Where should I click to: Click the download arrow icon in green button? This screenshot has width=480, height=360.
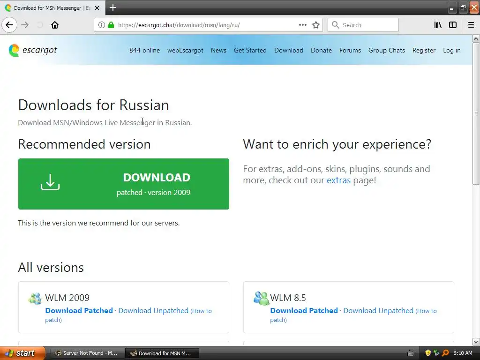(50, 182)
